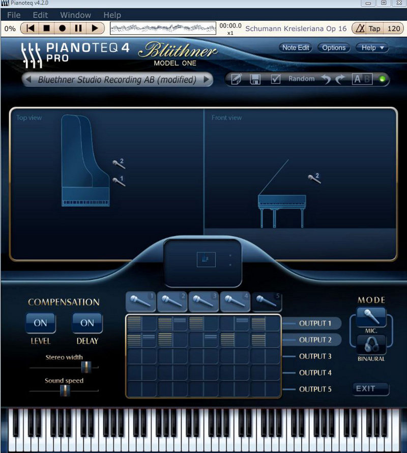Switch to MIC. mode
Image resolution: width=407 pixels, height=453 pixels.
(x=371, y=317)
